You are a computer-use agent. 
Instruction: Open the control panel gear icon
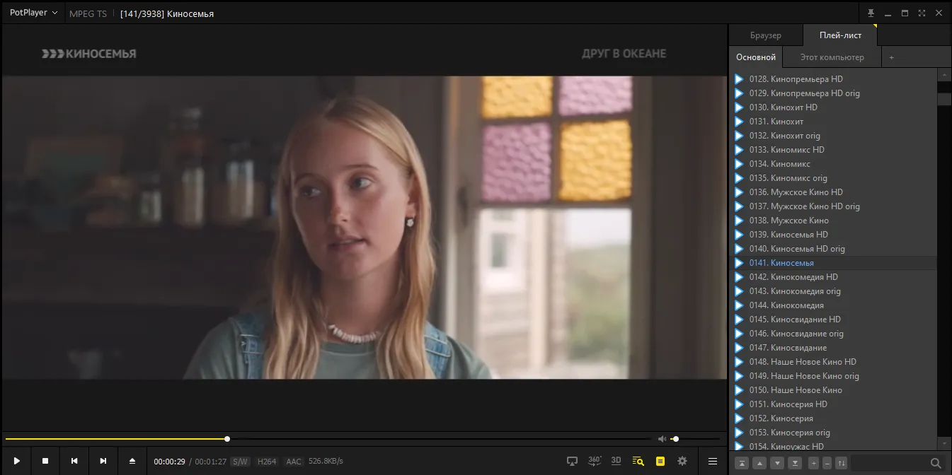tap(682, 462)
